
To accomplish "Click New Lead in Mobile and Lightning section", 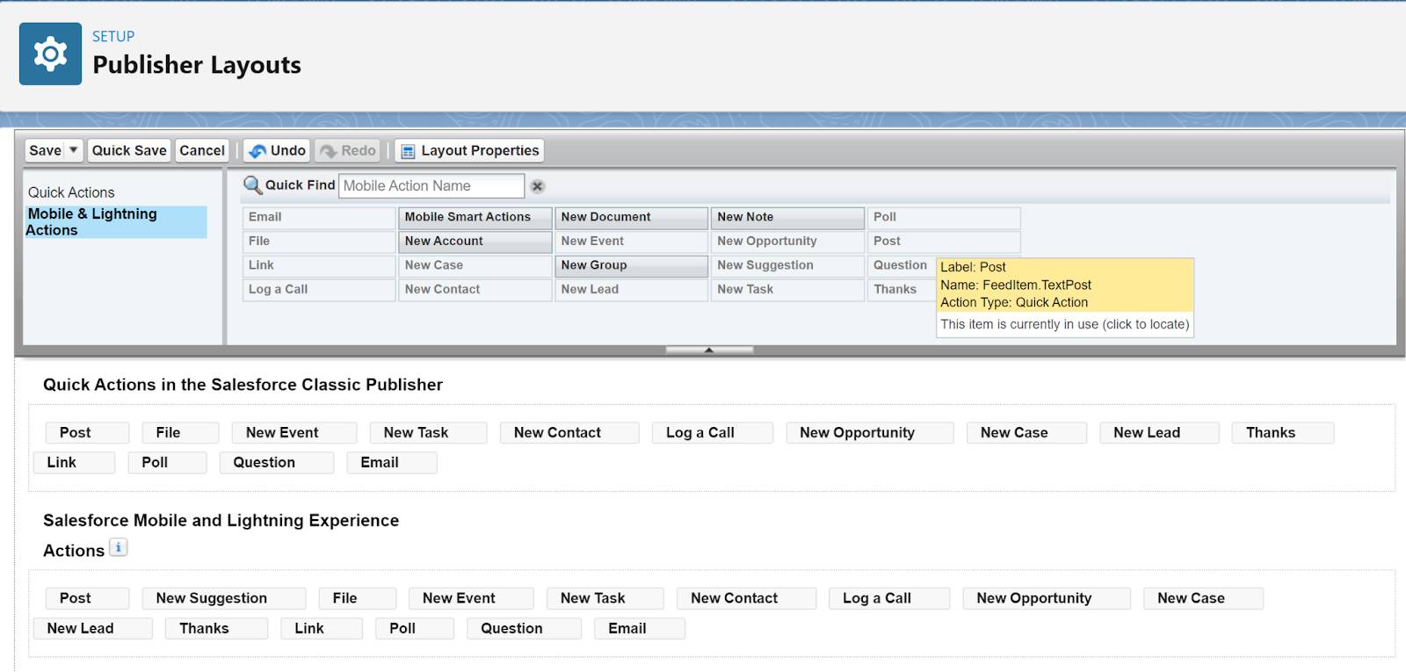I will [x=93, y=629].
